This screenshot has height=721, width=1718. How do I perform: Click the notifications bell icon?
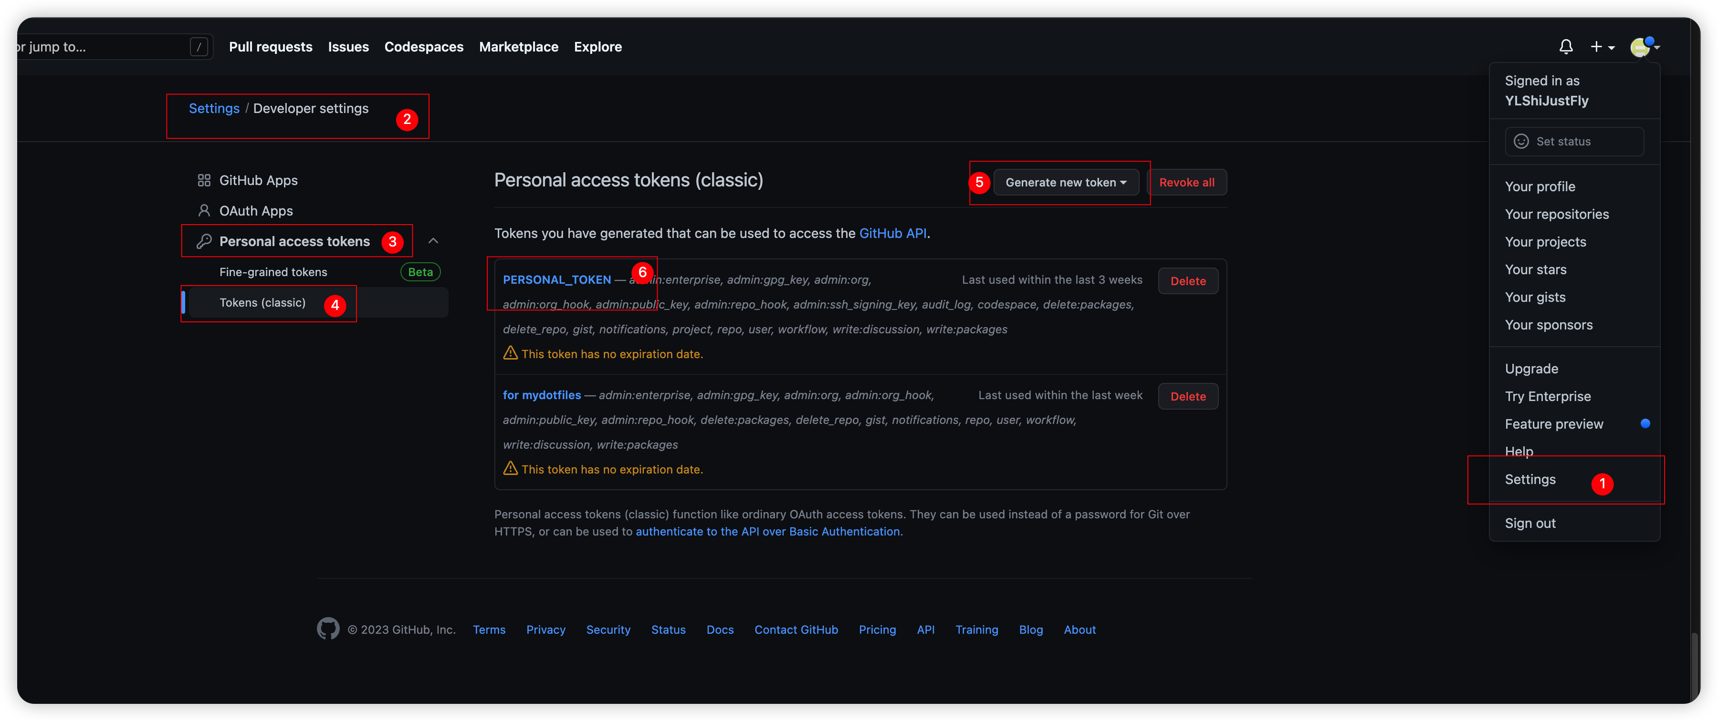pos(1565,47)
